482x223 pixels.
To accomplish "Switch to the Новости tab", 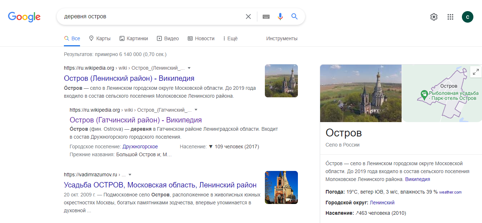I will click(201, 38).
